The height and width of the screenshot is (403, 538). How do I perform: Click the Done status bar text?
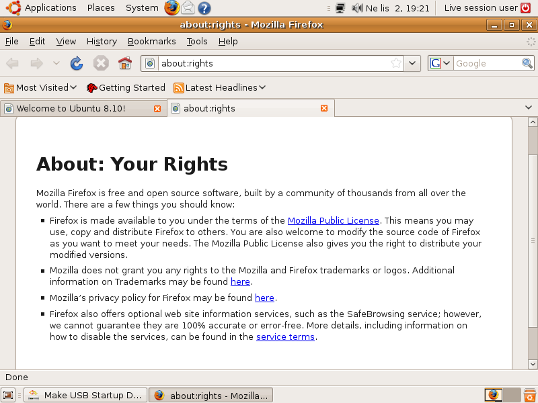(x=17, y=377)
